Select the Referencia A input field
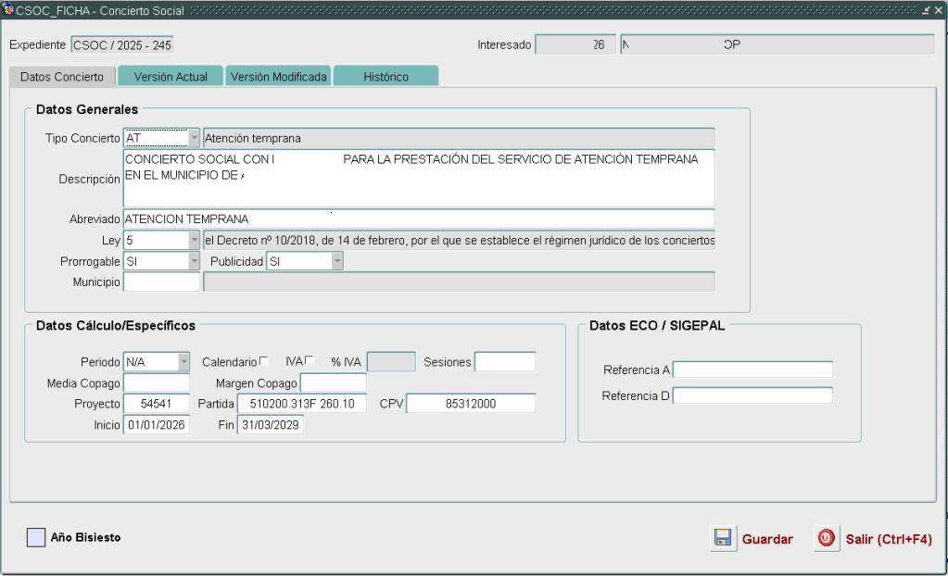 tap(752, 370)
